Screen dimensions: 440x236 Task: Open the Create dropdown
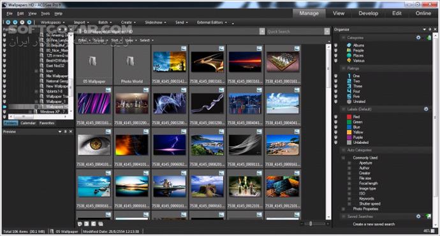tap(128, 22)
